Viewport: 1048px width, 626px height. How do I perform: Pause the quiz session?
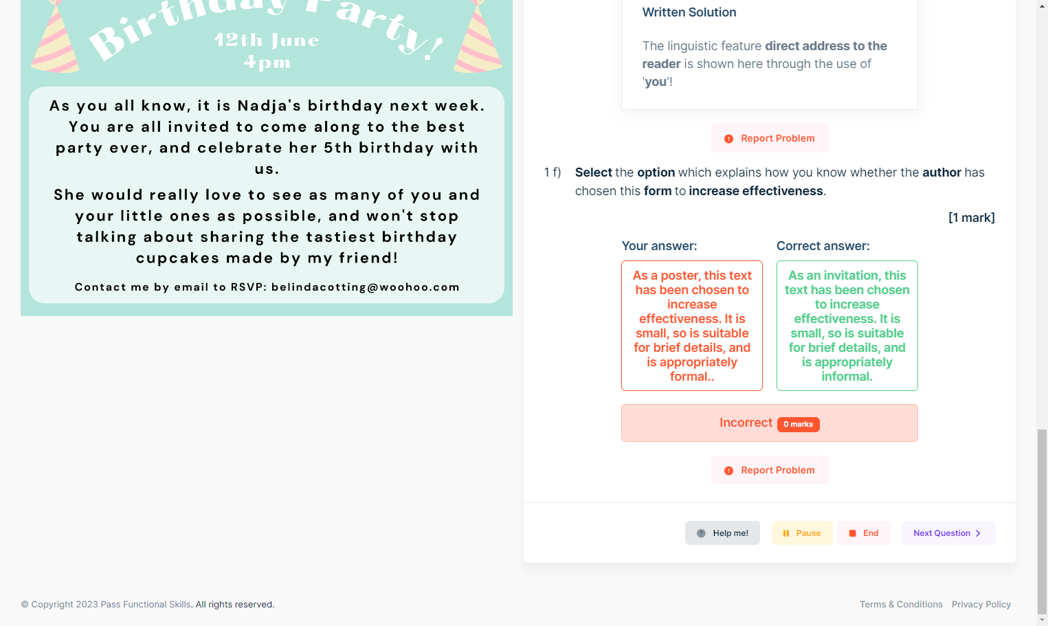802,533
